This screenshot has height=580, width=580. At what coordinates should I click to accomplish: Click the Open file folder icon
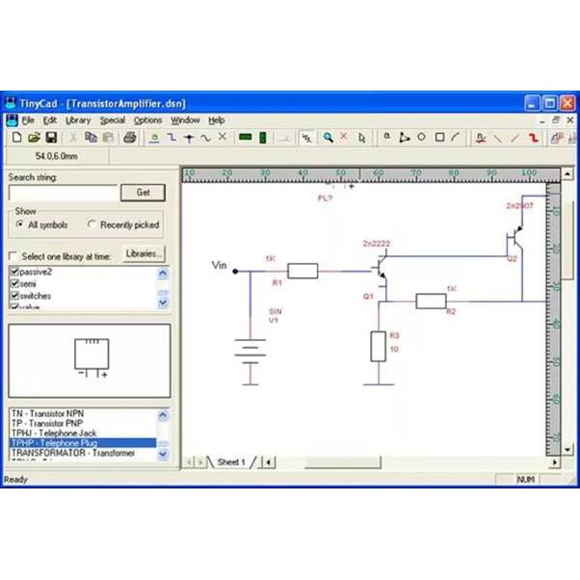pyautogui.click(x=34, y=139)
